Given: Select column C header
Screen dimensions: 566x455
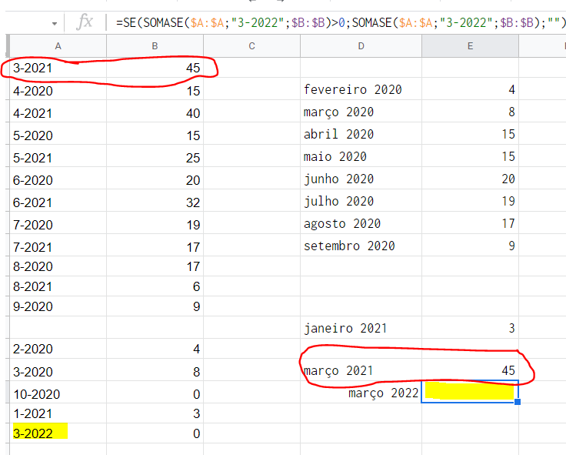Looking at the screenshot, I should [x=251, y=46].
